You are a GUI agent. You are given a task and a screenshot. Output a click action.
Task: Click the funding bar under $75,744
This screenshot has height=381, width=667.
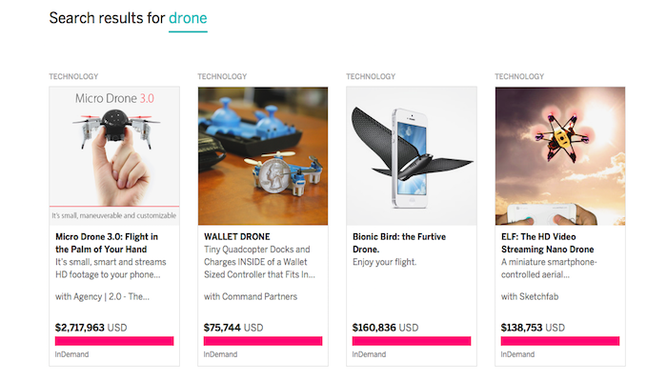(263, 340)
